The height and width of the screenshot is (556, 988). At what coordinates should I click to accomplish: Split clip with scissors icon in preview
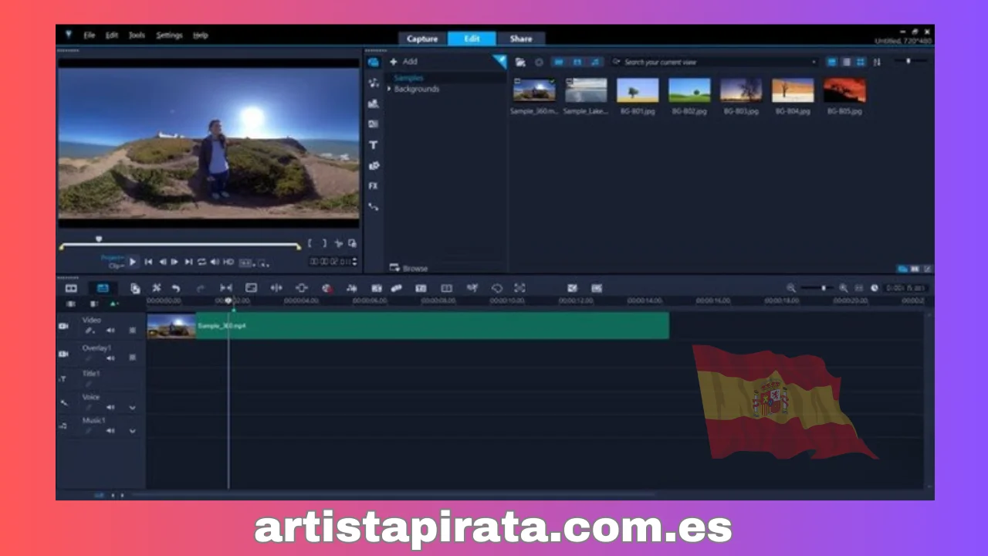pyautogui.click(x=338, y=243)
